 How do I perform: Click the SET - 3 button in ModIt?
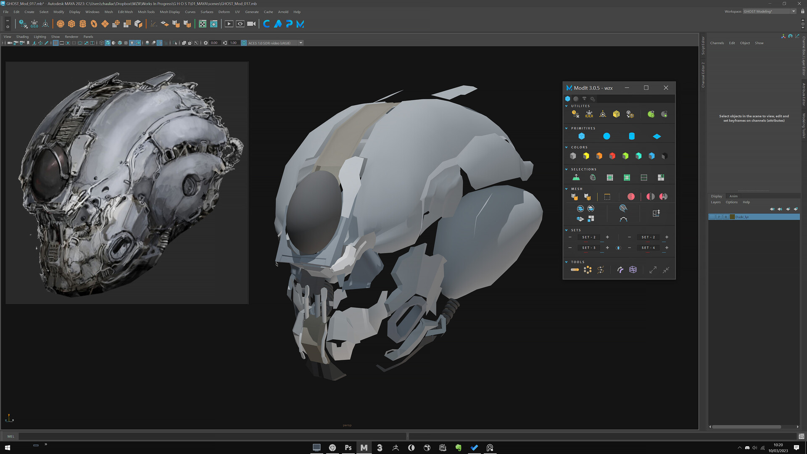(589, 248)
